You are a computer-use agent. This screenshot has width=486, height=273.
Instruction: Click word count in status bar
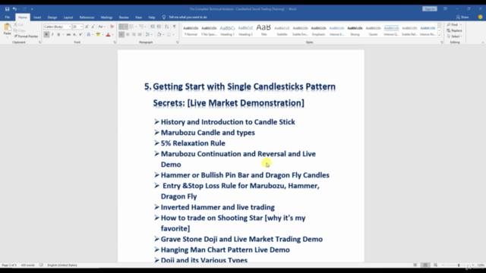28,265
